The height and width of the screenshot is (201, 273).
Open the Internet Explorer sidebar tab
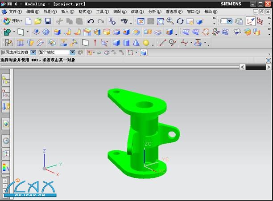(6, 124)
